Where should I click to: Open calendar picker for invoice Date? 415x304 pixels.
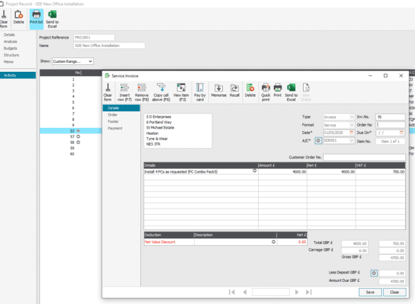coord(351,133)
